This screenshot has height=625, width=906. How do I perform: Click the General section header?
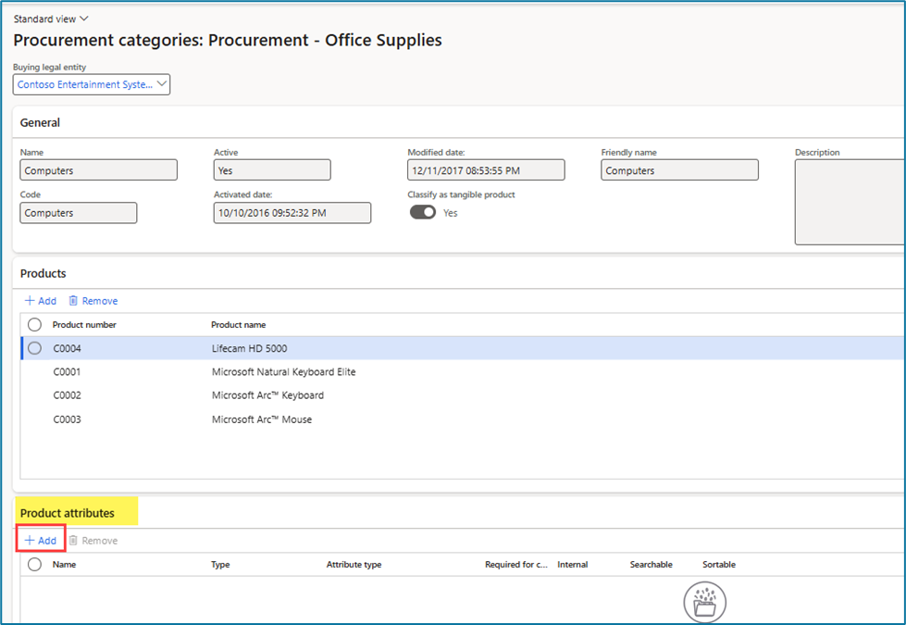(x=39, y=122)
